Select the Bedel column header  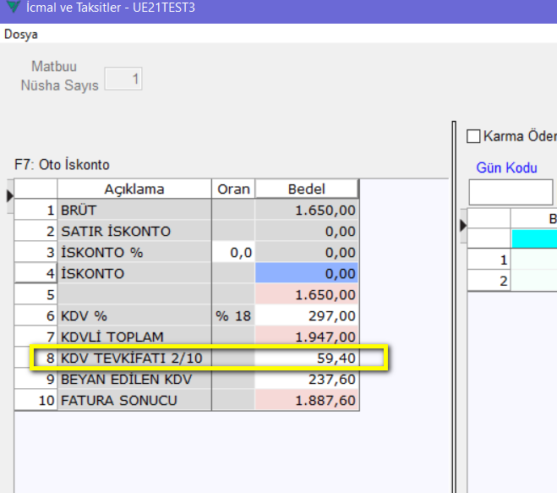[306, 189]
